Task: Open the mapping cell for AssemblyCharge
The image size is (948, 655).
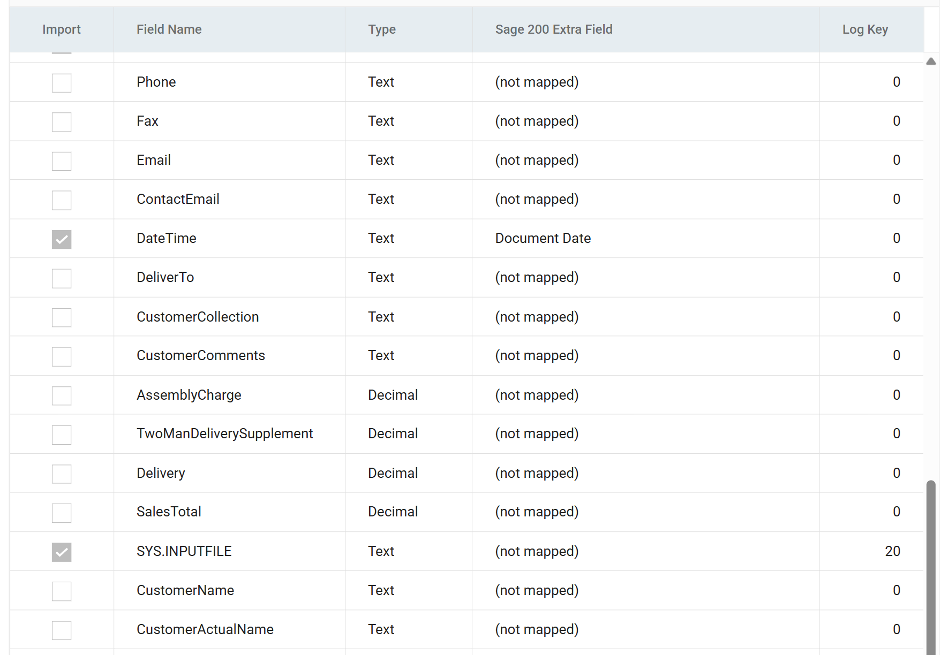Action: [645, 395]
